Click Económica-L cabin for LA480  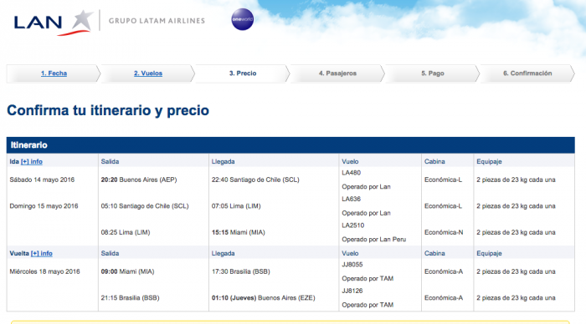click(x=443, y=180)
